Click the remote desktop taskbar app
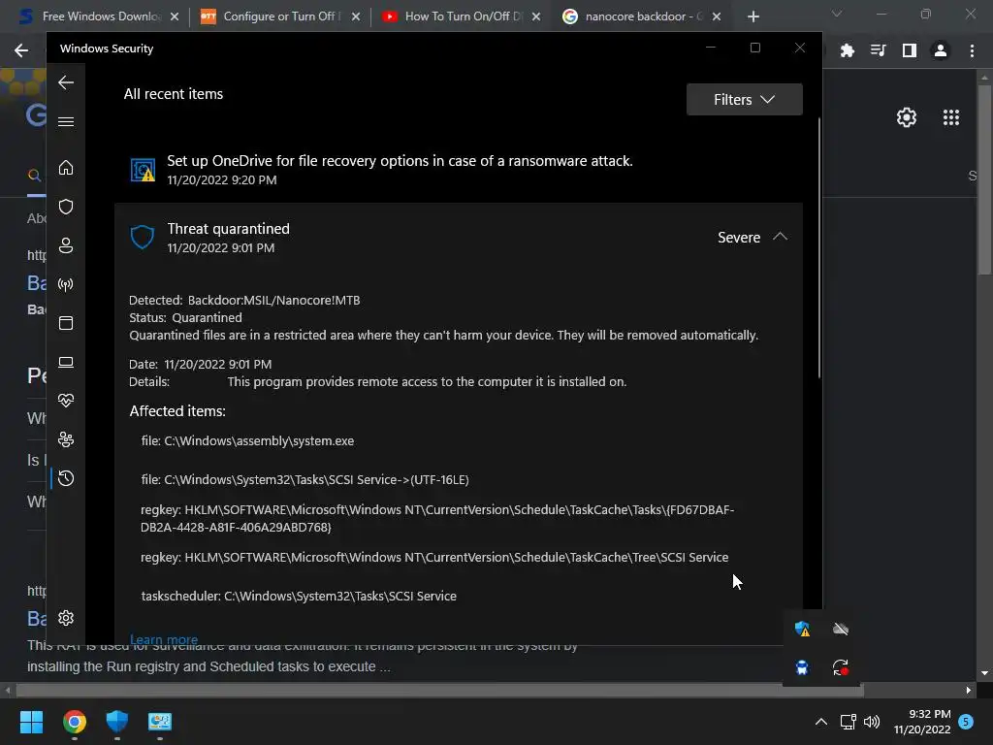Viewport: 993px width, 745px height. pyautogui.click(x=160, y=722)
